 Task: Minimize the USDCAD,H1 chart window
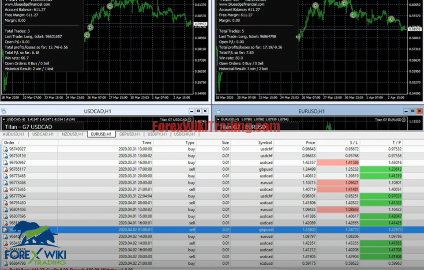pos(192,111)
